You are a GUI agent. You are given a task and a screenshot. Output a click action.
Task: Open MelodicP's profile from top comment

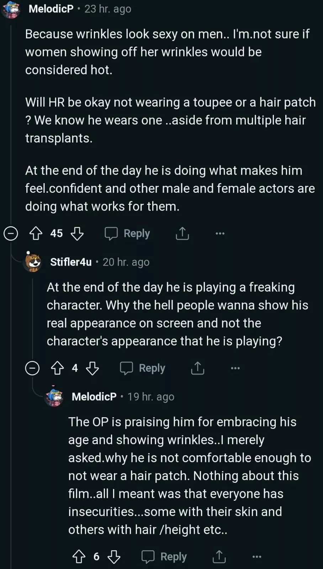51,9
